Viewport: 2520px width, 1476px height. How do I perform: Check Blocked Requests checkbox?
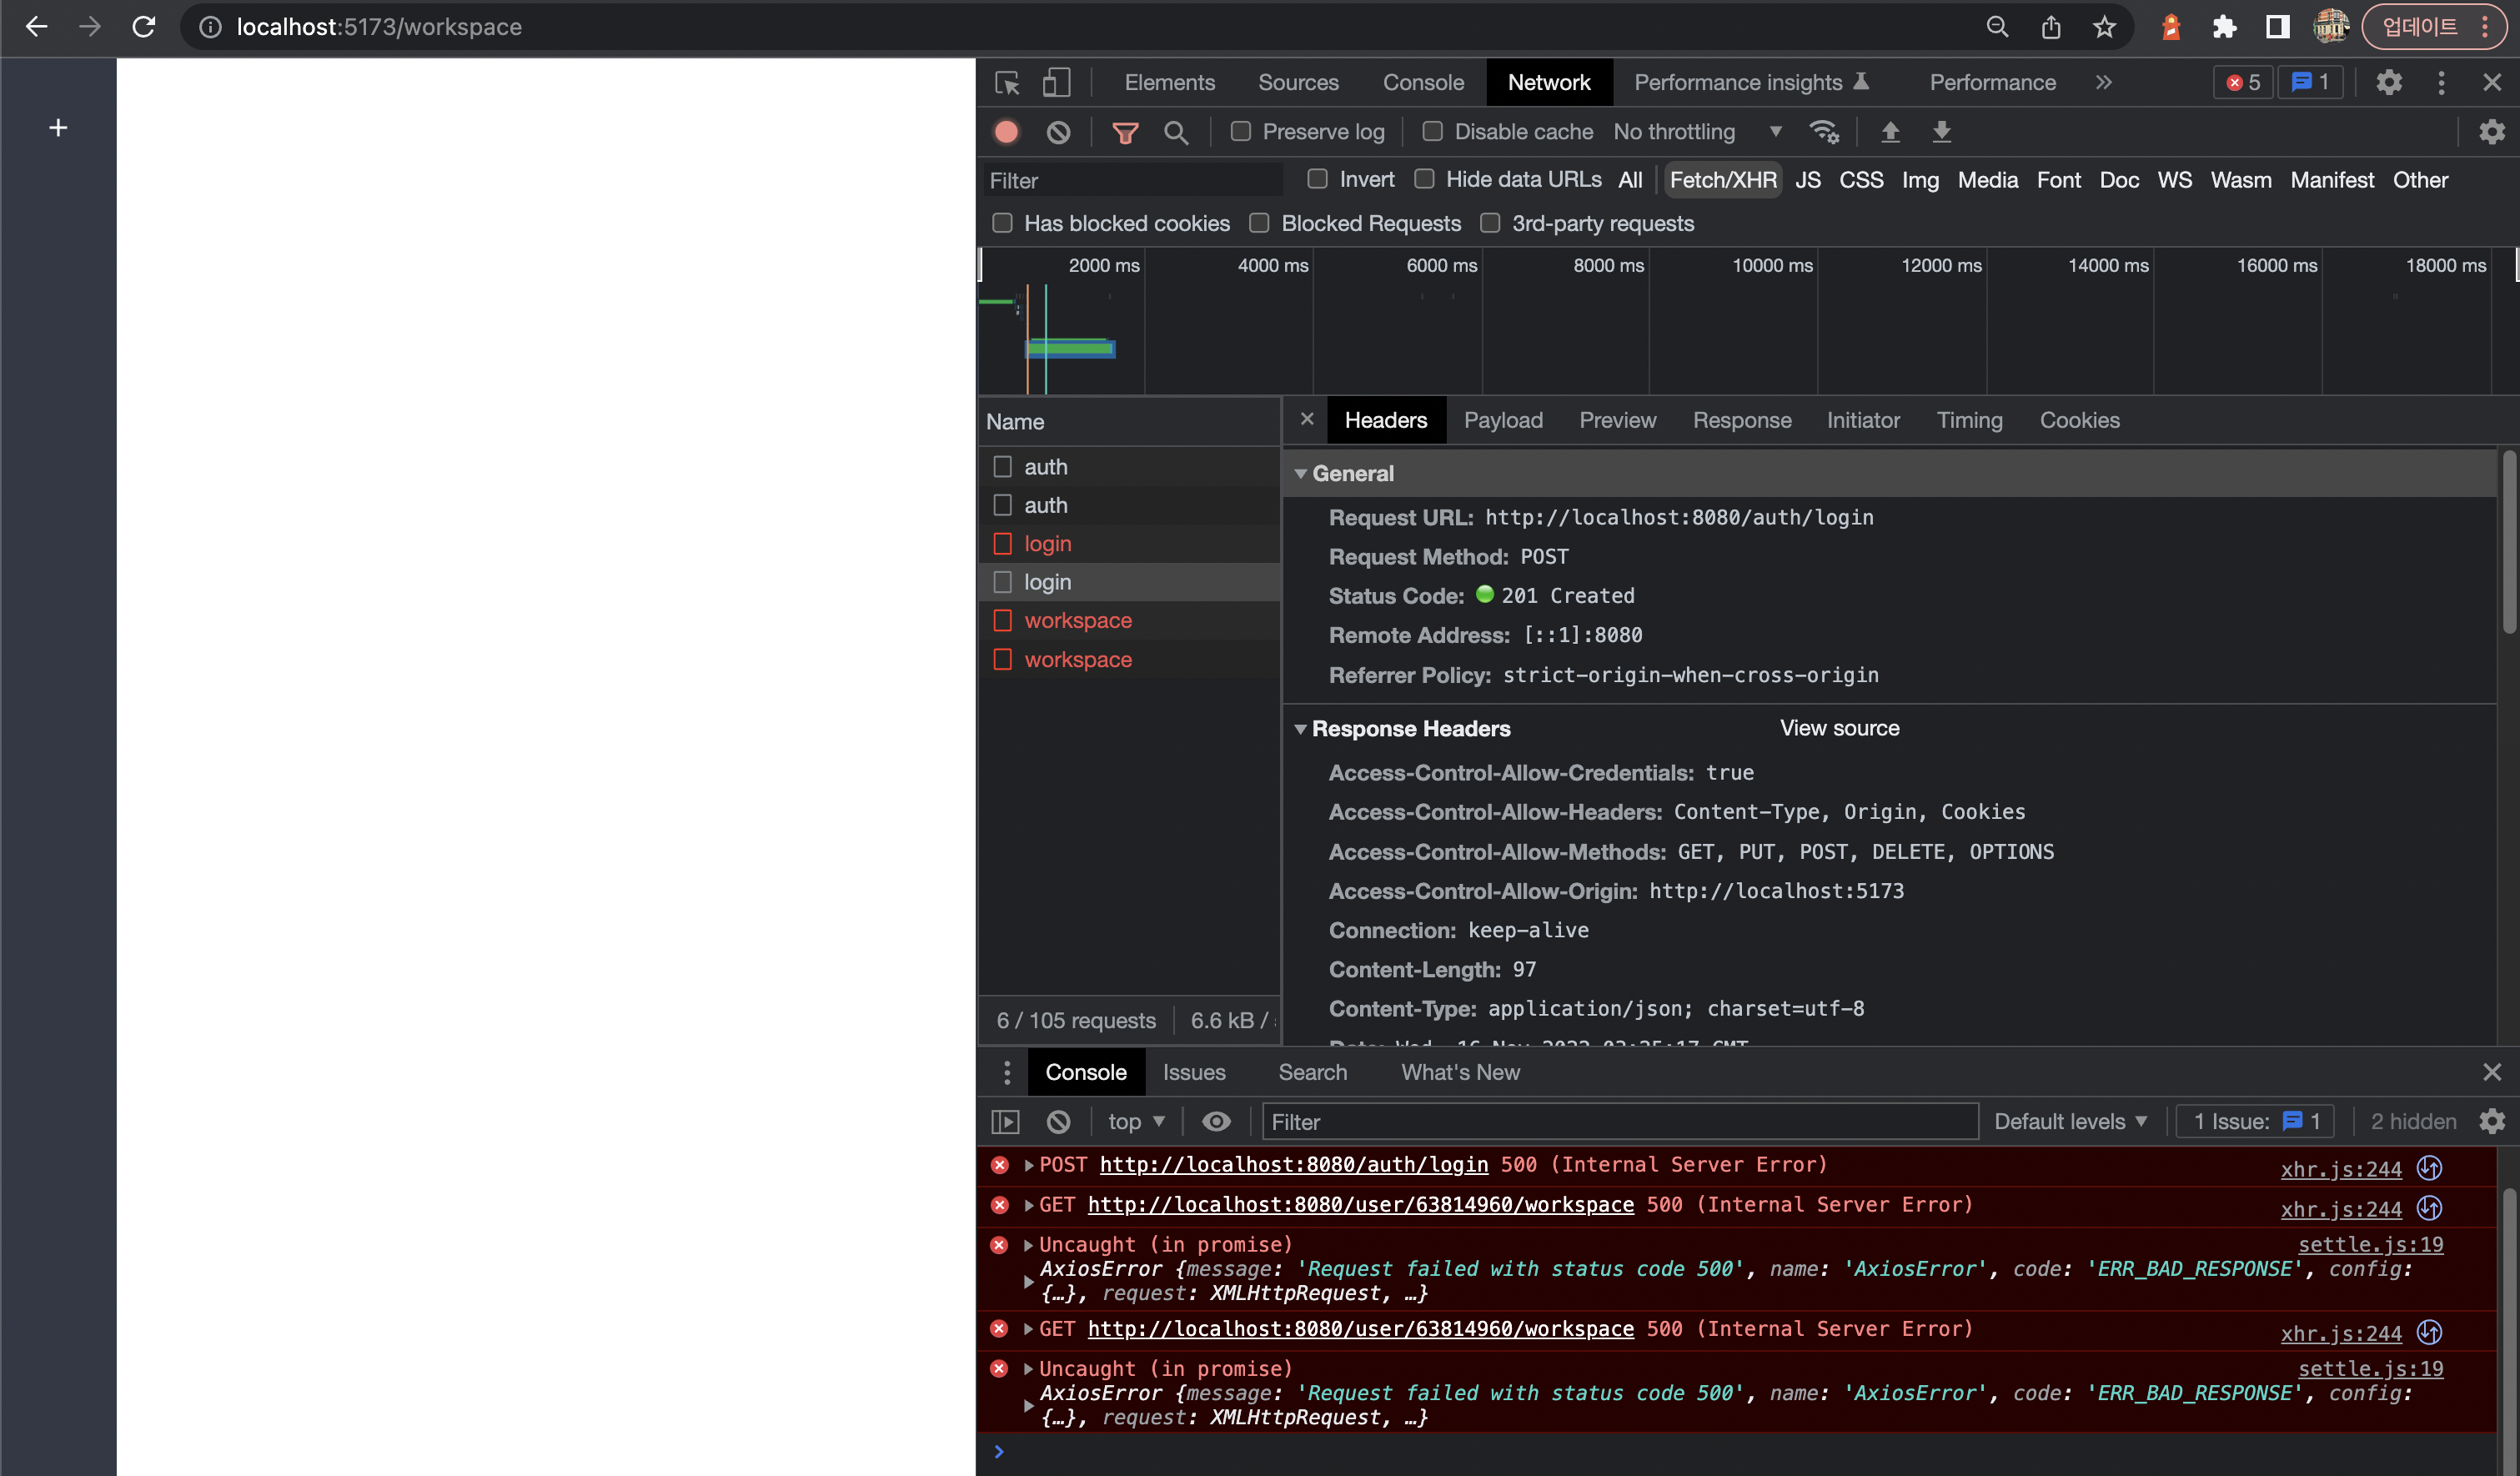coord(1259,223)
